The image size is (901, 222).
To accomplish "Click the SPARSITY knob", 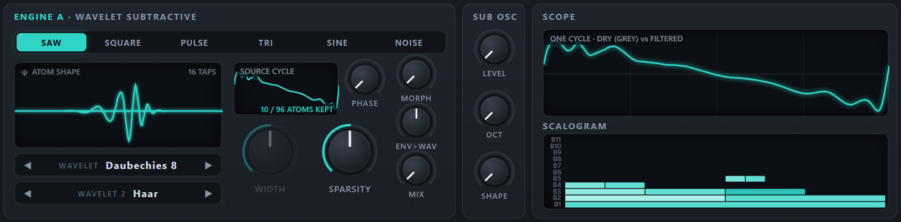I will tap(350, 151).
